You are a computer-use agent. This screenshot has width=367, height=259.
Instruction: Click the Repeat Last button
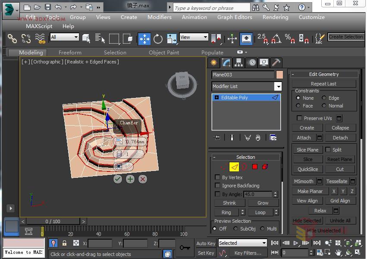[x=323, y=83]
